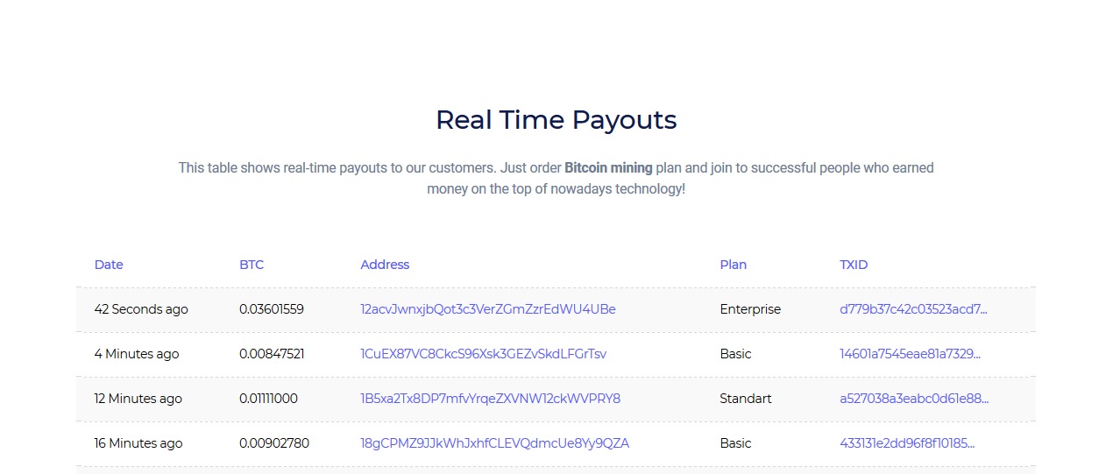Image resolution: width=1120 pixels, height=474 pixels.
Task: Select the Standart plan cell
Action: point(746,399)
